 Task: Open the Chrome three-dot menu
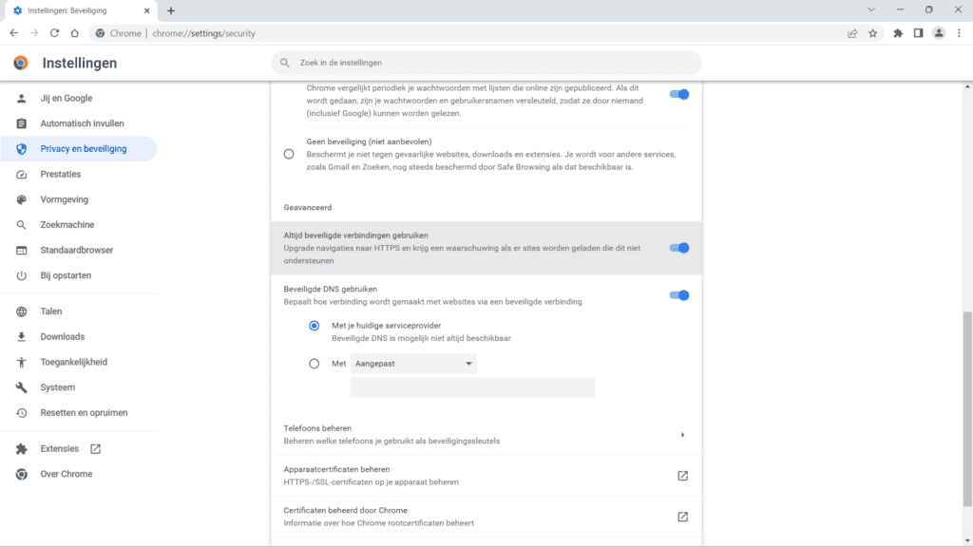(x=960, y=33)
